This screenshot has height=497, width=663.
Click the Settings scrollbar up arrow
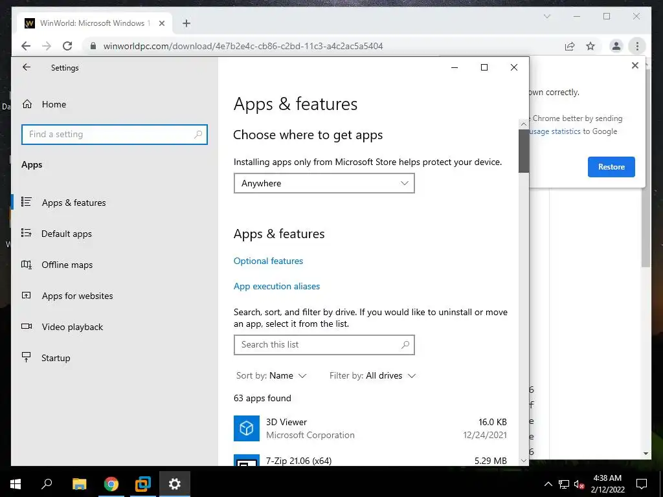click(523, 124)
